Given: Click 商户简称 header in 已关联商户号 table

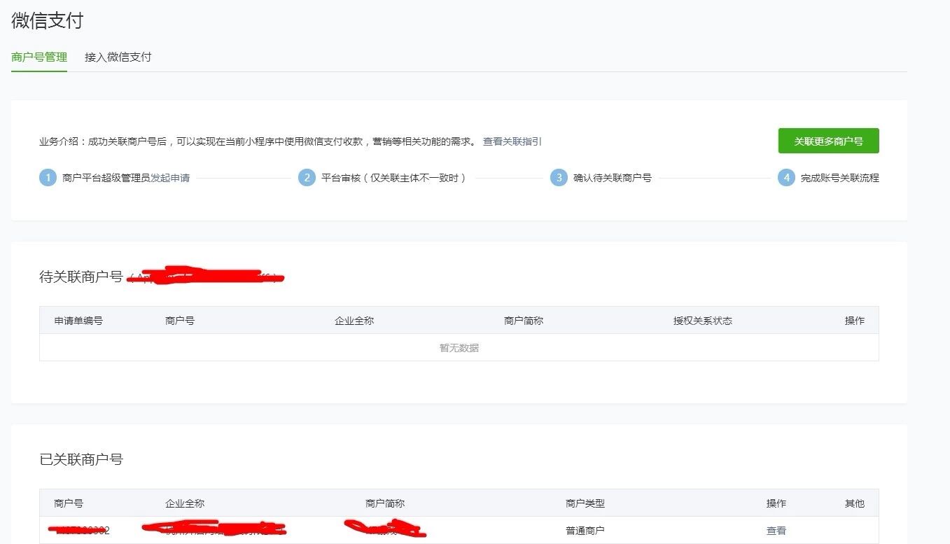Looking at the screenshot, I should (385, 503).
